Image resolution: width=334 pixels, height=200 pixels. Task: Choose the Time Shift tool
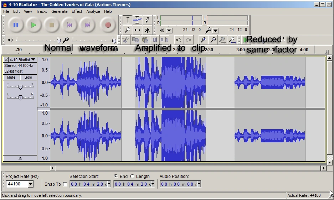click(137, 30)
